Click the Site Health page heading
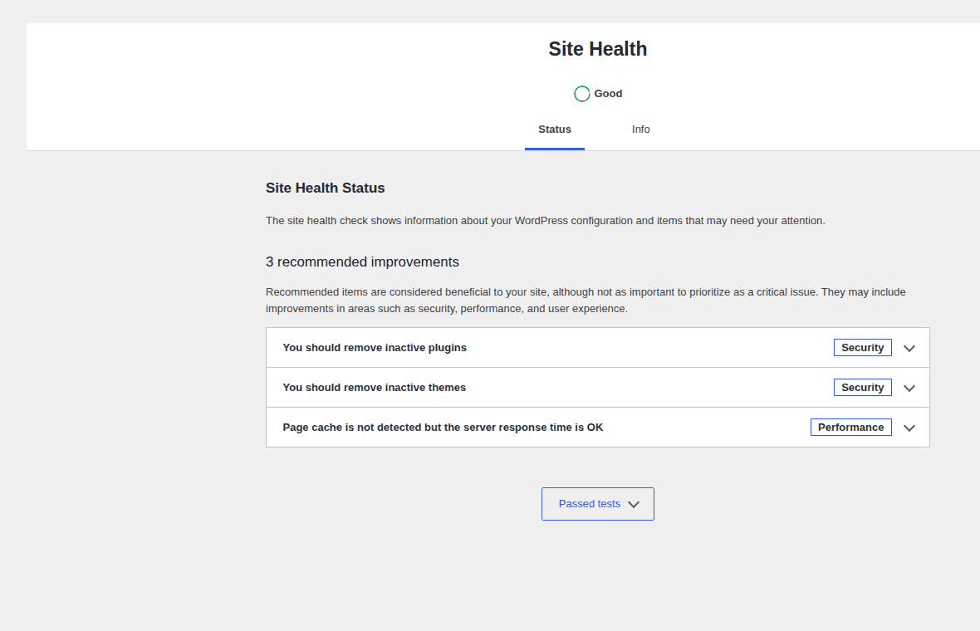This screenshot has height=631, width=980. pyautogui.click(x=597, y=49)
